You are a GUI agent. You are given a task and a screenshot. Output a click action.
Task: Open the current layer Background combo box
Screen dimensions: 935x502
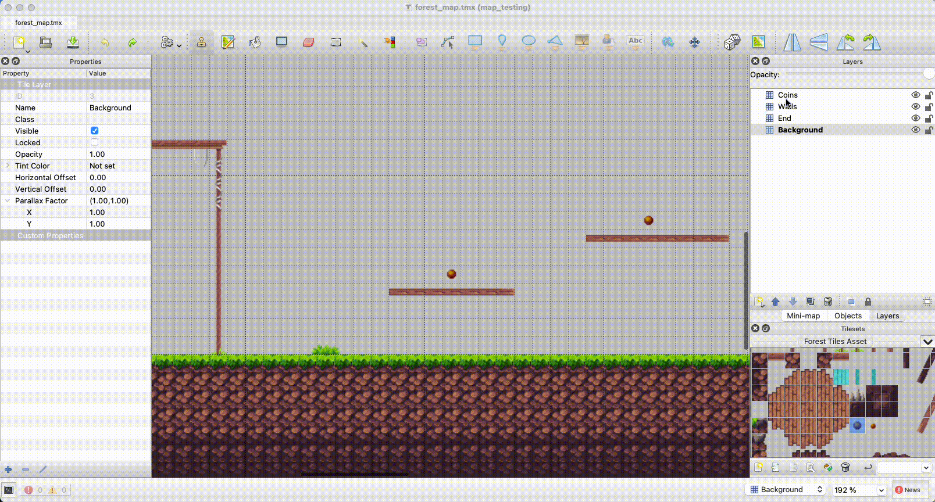(786, 490)
